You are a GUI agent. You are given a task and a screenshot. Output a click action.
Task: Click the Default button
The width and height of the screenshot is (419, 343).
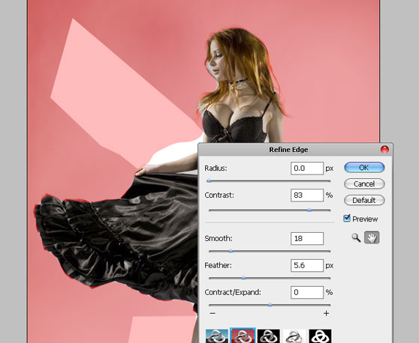[x=364, y=200]
